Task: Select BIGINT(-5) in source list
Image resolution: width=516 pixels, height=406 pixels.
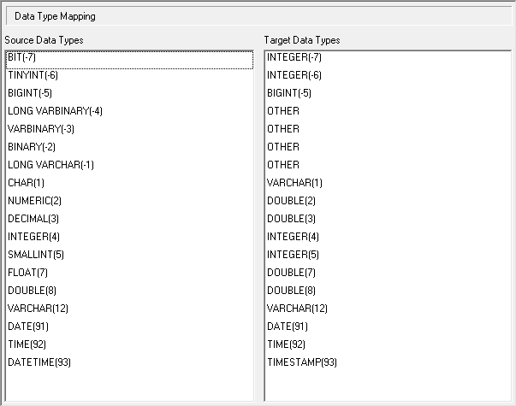Action: coord(30,93)
